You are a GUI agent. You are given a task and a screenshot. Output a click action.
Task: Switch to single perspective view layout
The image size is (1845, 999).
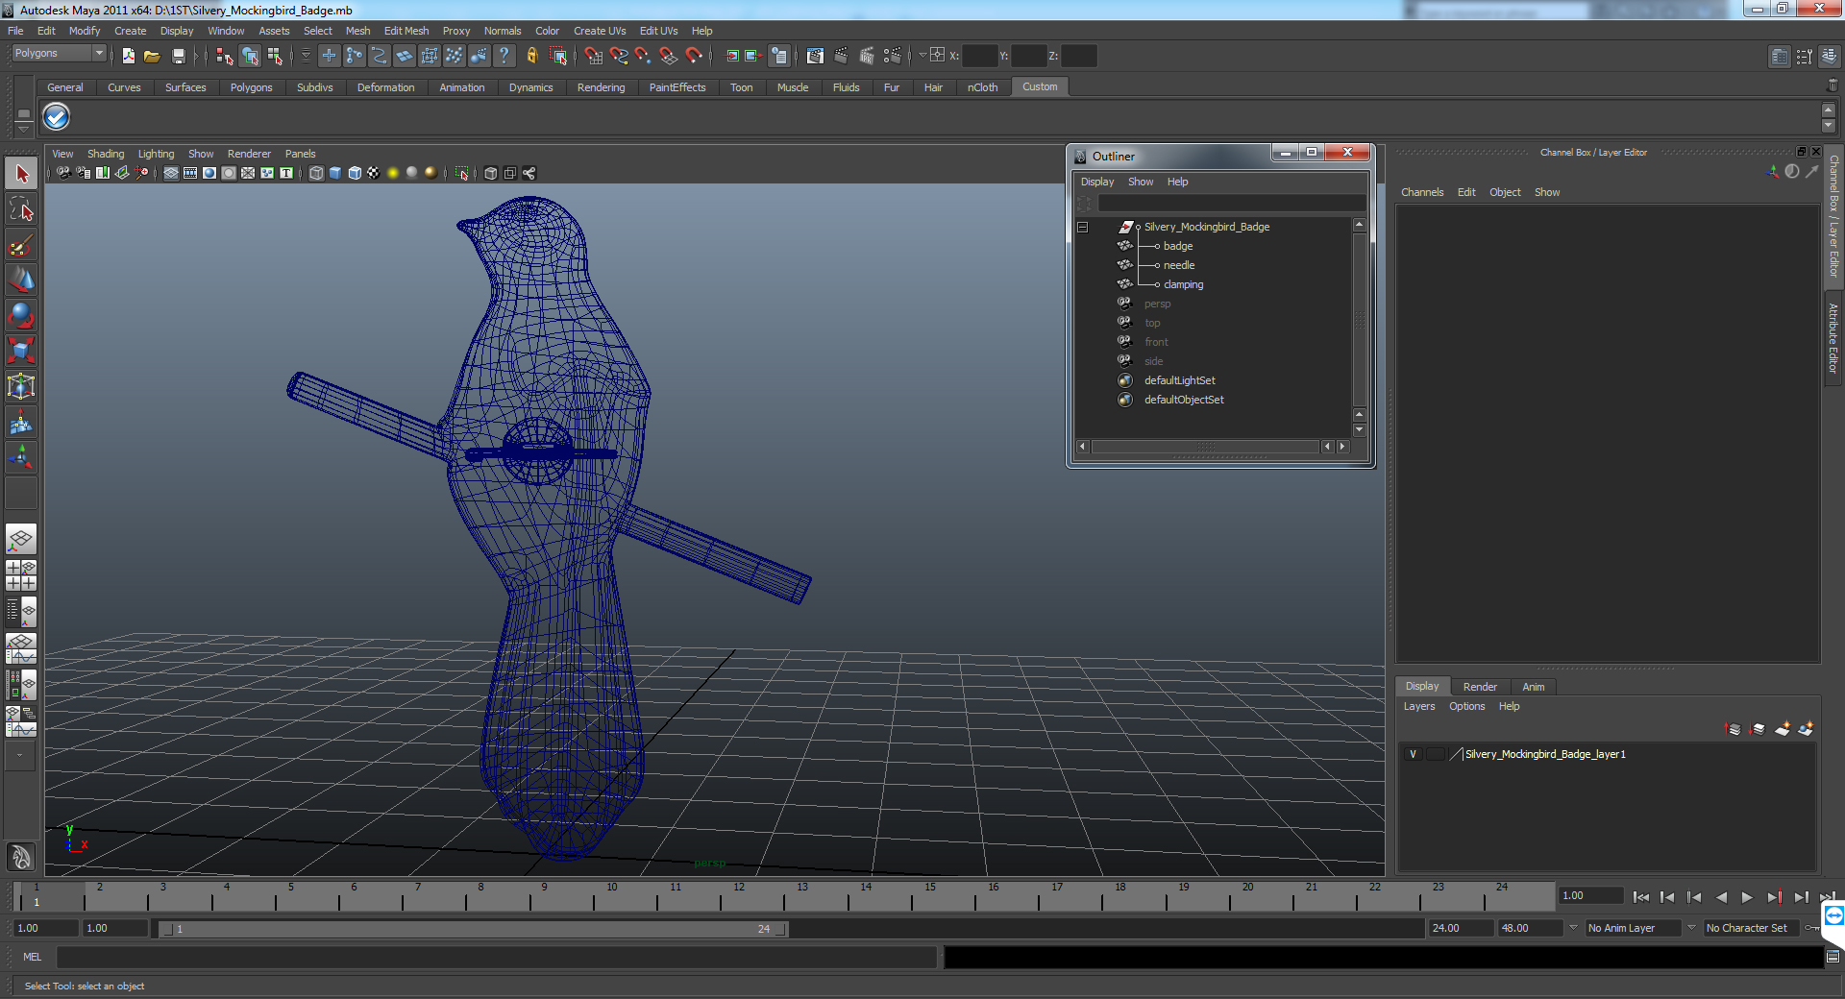[x=21, y=539]
